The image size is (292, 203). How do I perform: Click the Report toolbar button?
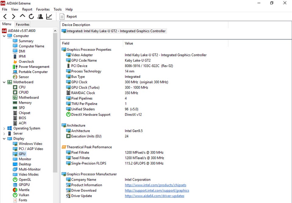point(68,16)
